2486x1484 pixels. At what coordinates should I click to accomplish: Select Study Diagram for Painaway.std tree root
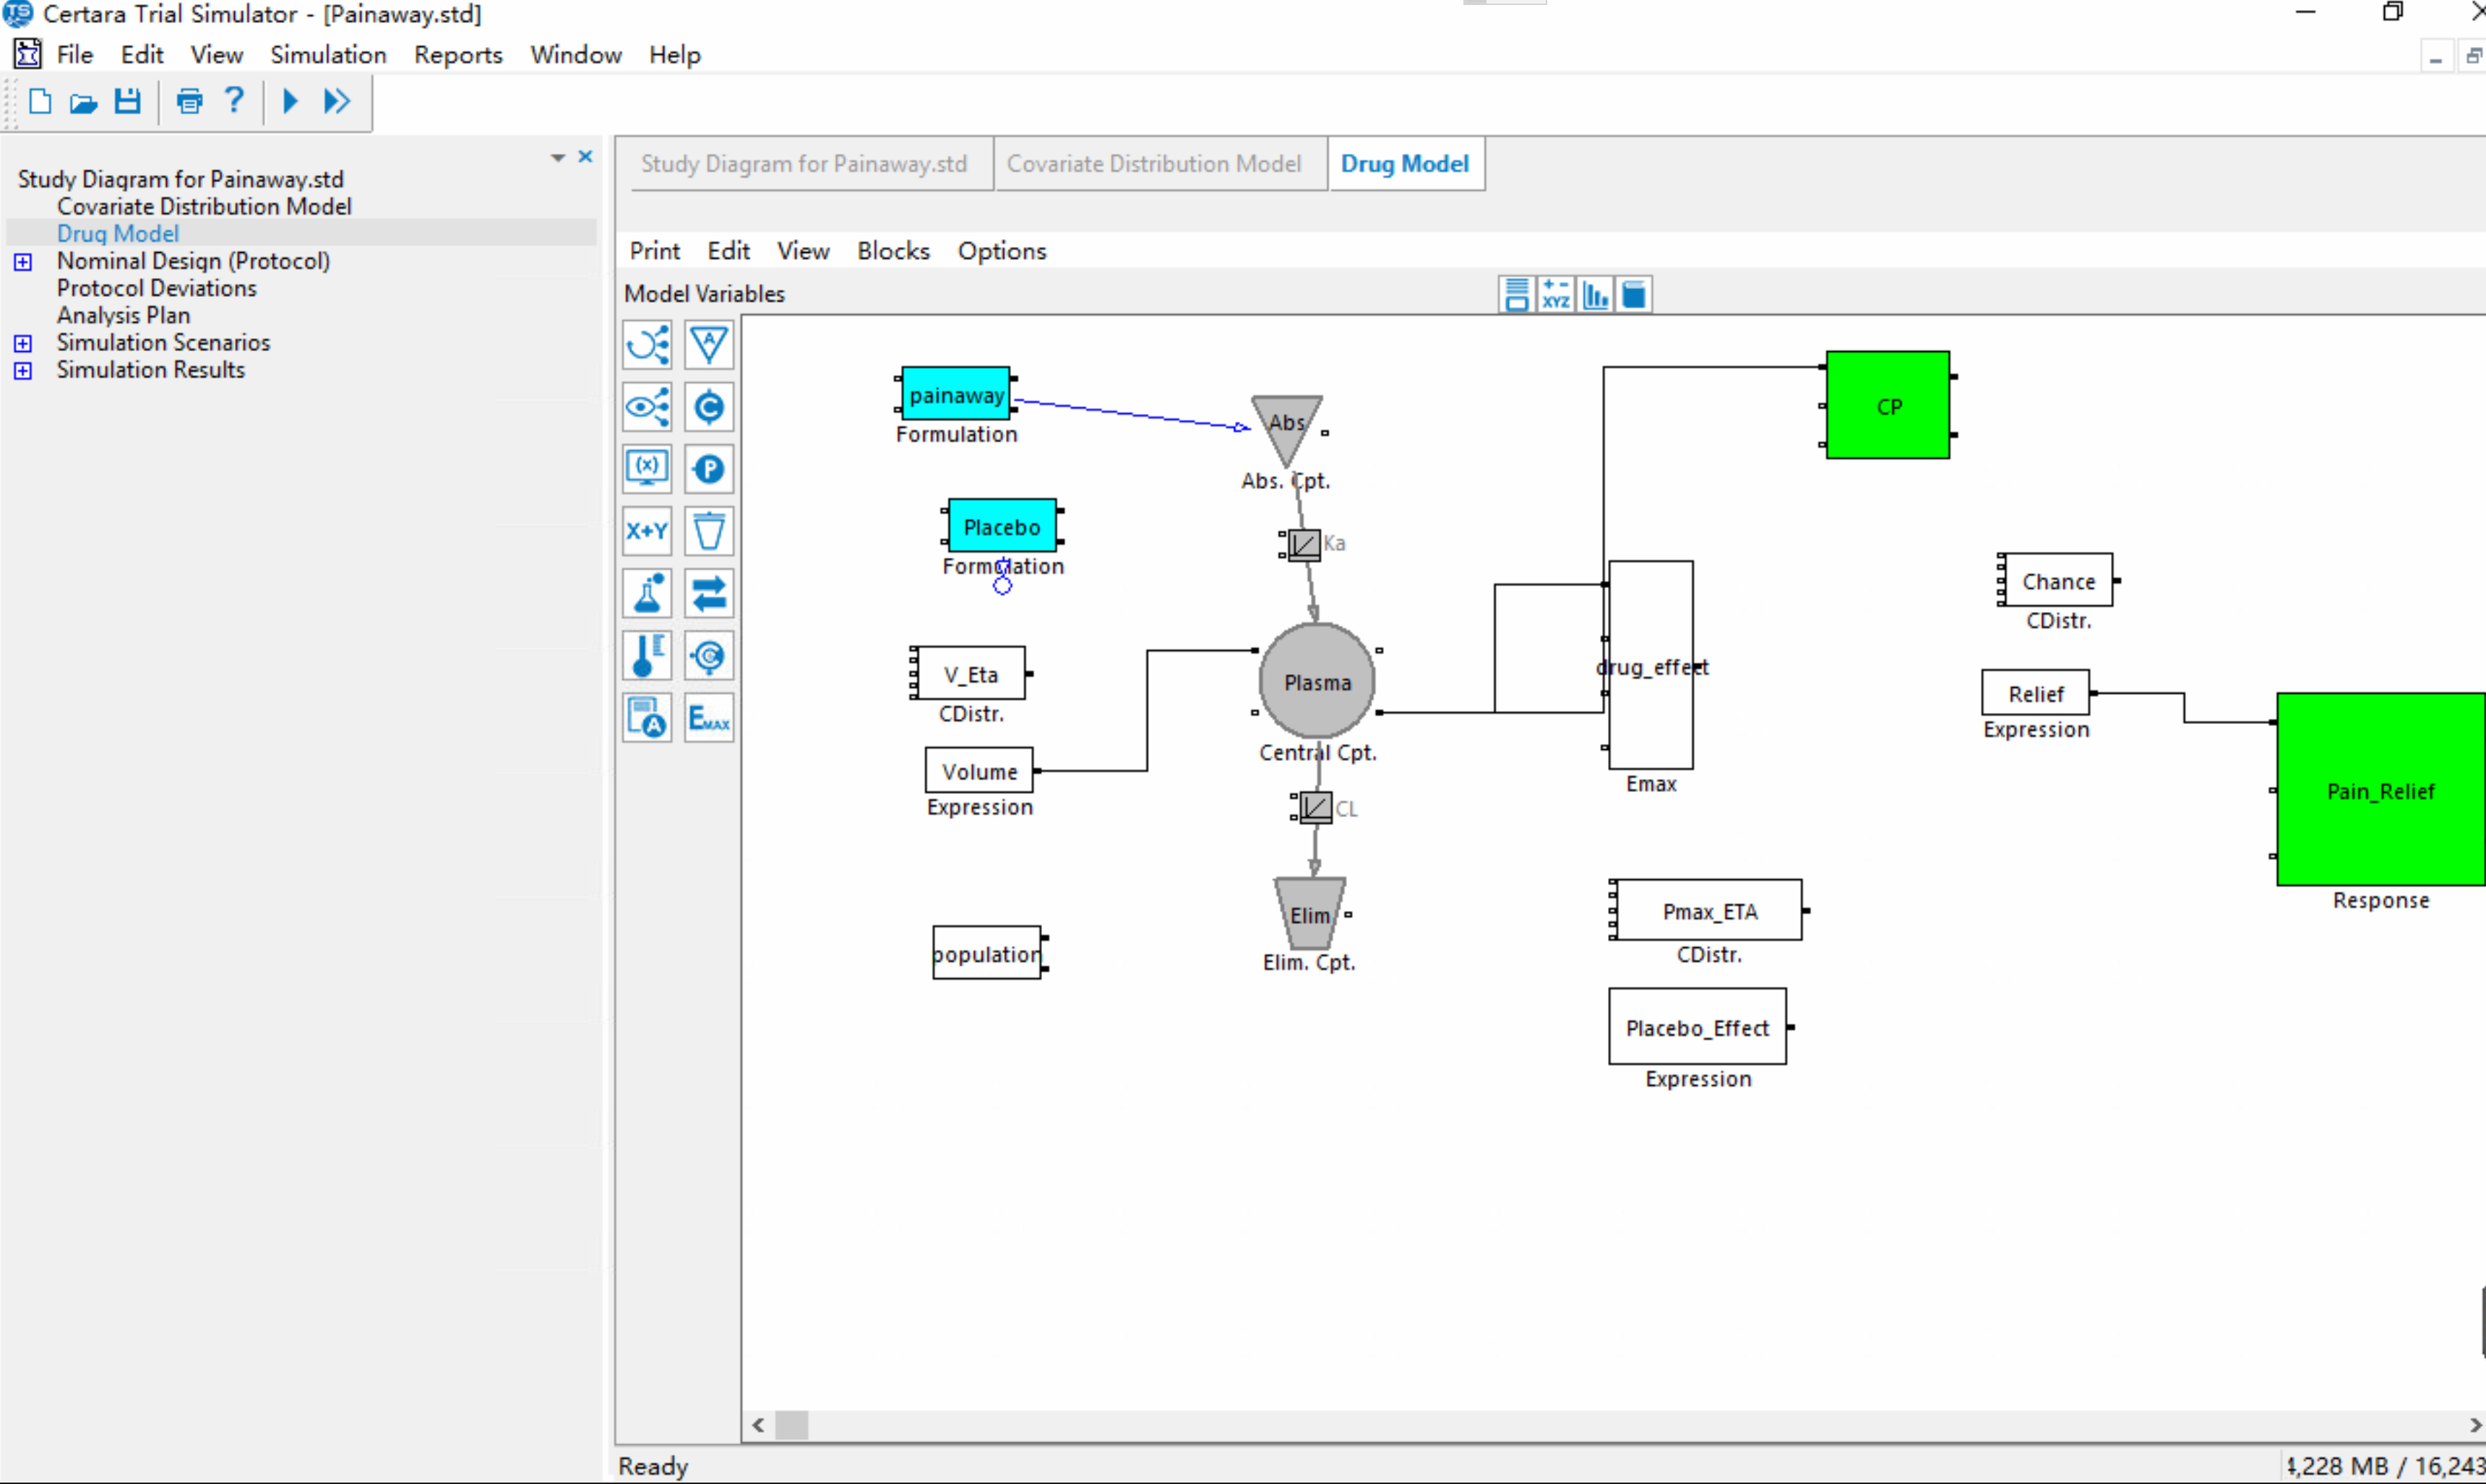(x=181, y=180)
